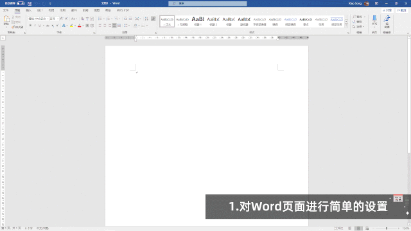Click the Text Effects blue A icon
This screenshot has height=231, width=411.
point(64,26)
